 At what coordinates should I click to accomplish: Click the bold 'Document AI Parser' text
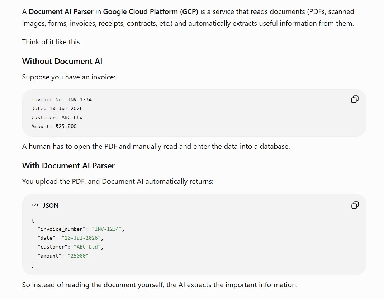pos(61,11)
